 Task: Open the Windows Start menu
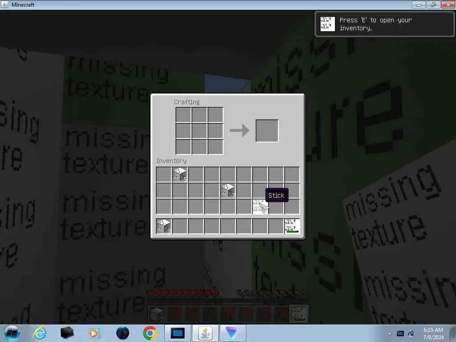pos(12,333)
